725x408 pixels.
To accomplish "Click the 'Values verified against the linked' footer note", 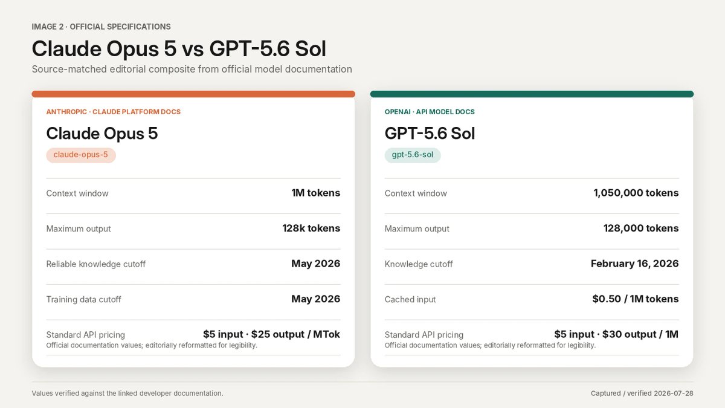I will pos(127,393).
